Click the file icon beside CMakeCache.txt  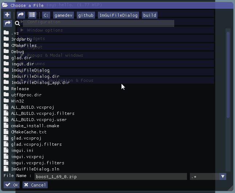point(6,132)
